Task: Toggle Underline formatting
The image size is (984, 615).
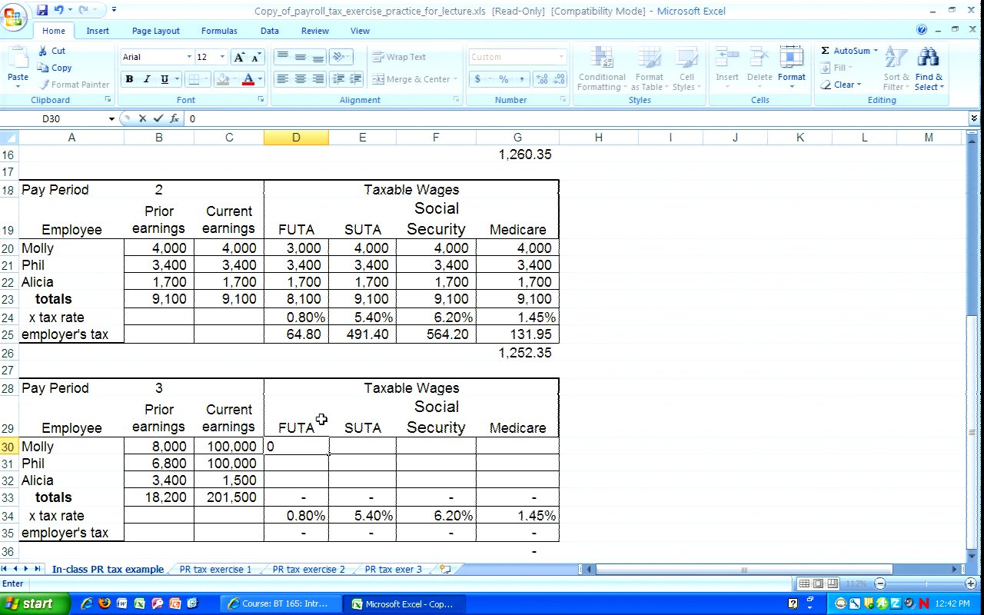Action: (165, 79)
